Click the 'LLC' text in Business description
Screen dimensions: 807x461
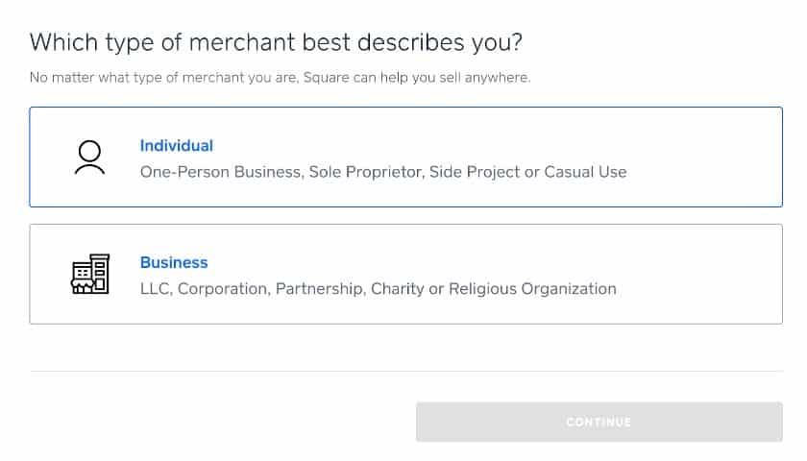tap(155, 289)
